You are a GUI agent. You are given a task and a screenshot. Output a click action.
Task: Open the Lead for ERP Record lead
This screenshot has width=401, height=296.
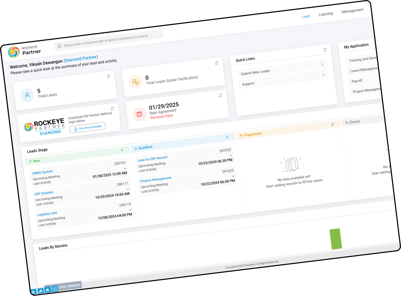152,159
